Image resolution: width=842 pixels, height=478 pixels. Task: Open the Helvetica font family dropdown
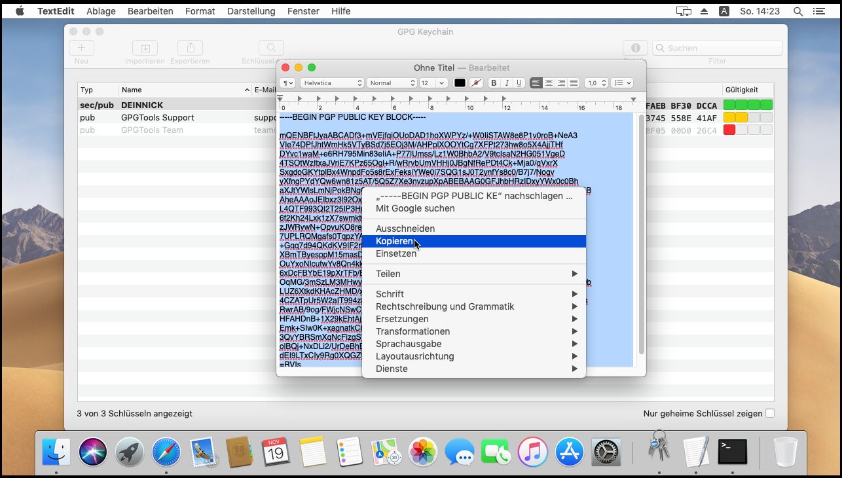tap(332, 83)
